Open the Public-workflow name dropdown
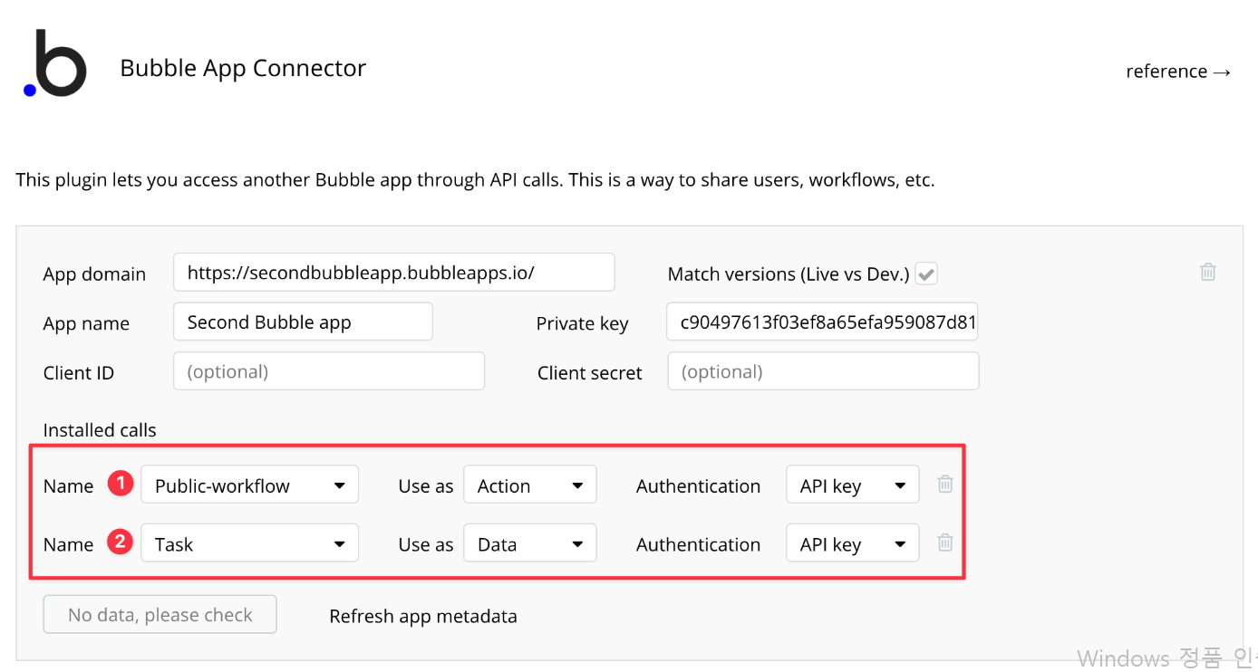Image resolution: width=1258 pixels, height=672 pixels. [x=250, y=485]
